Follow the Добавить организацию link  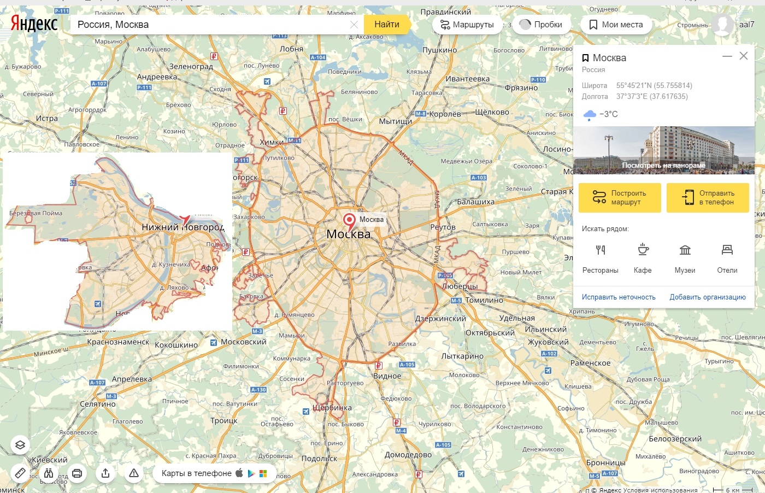tap(708, 297)
